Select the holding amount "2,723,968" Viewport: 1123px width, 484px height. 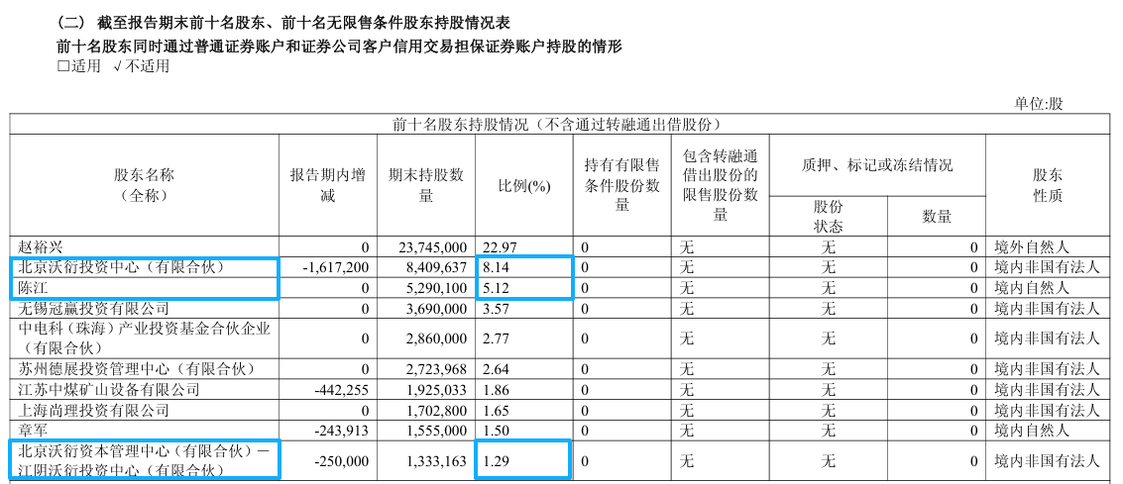(x=435, y=369)
